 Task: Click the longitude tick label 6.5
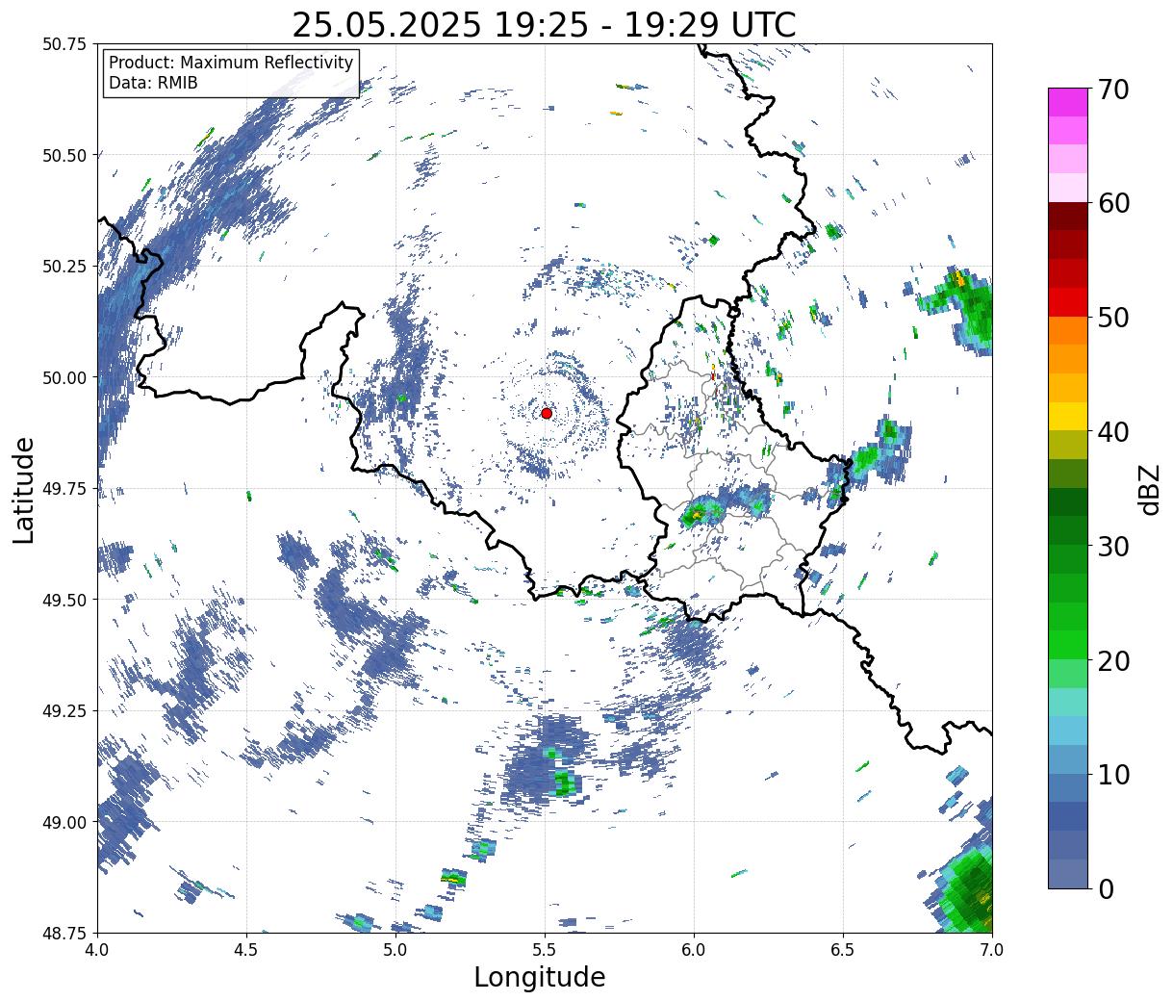pos(843,950)
